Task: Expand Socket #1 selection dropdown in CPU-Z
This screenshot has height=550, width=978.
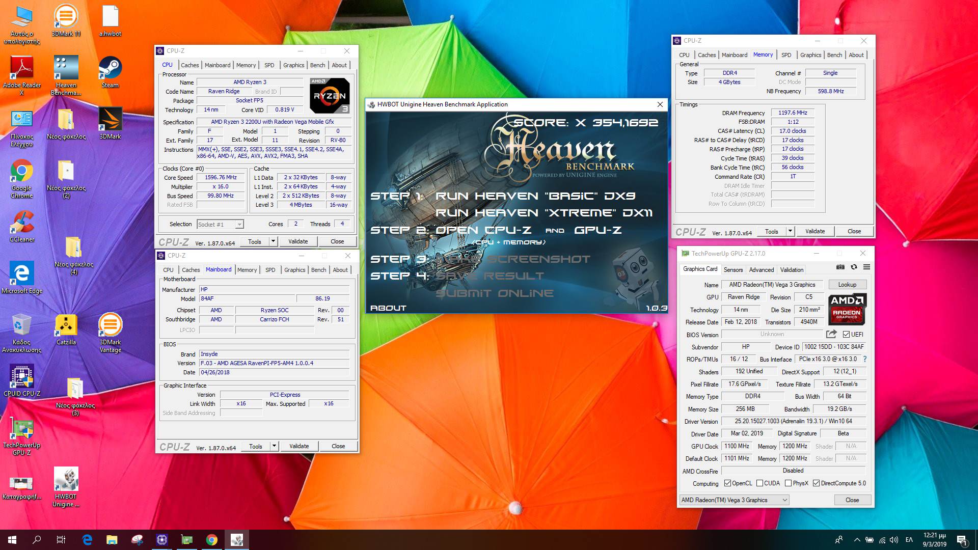Action: click(239, 225)
